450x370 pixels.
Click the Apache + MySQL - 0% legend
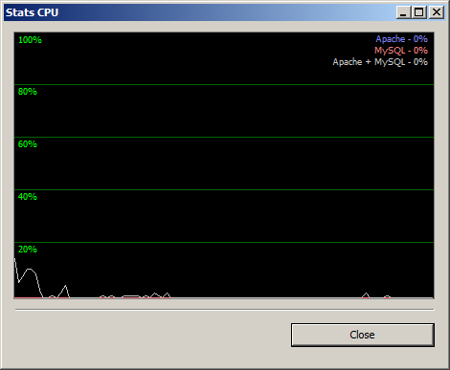pyautogui.click(x=380, y=62)
